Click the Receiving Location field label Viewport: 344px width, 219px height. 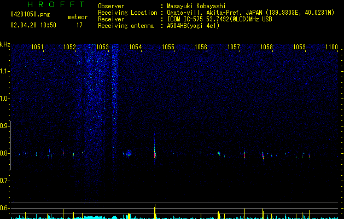point(127,13)
